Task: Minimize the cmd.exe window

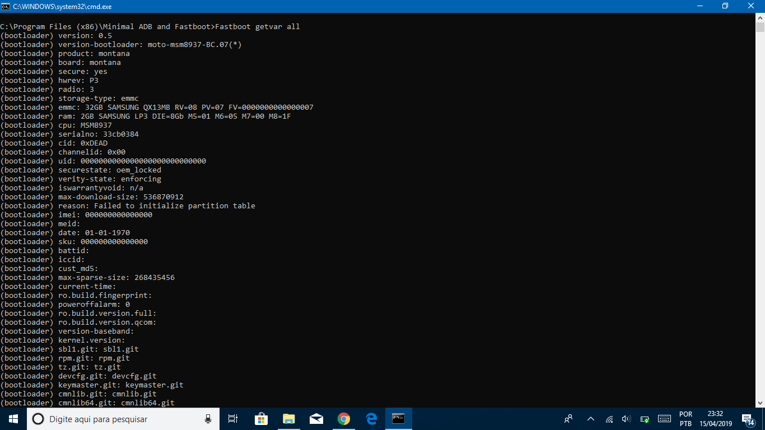Action: click(699, 6)
